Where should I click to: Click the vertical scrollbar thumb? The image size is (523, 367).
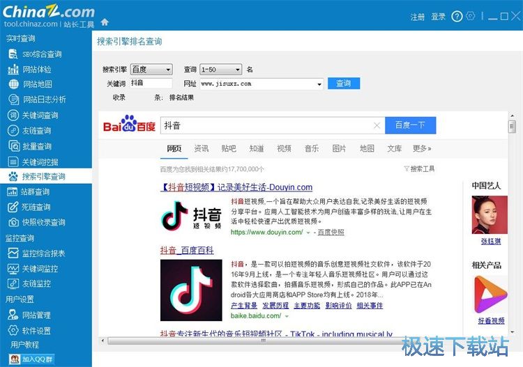point(512,126)
